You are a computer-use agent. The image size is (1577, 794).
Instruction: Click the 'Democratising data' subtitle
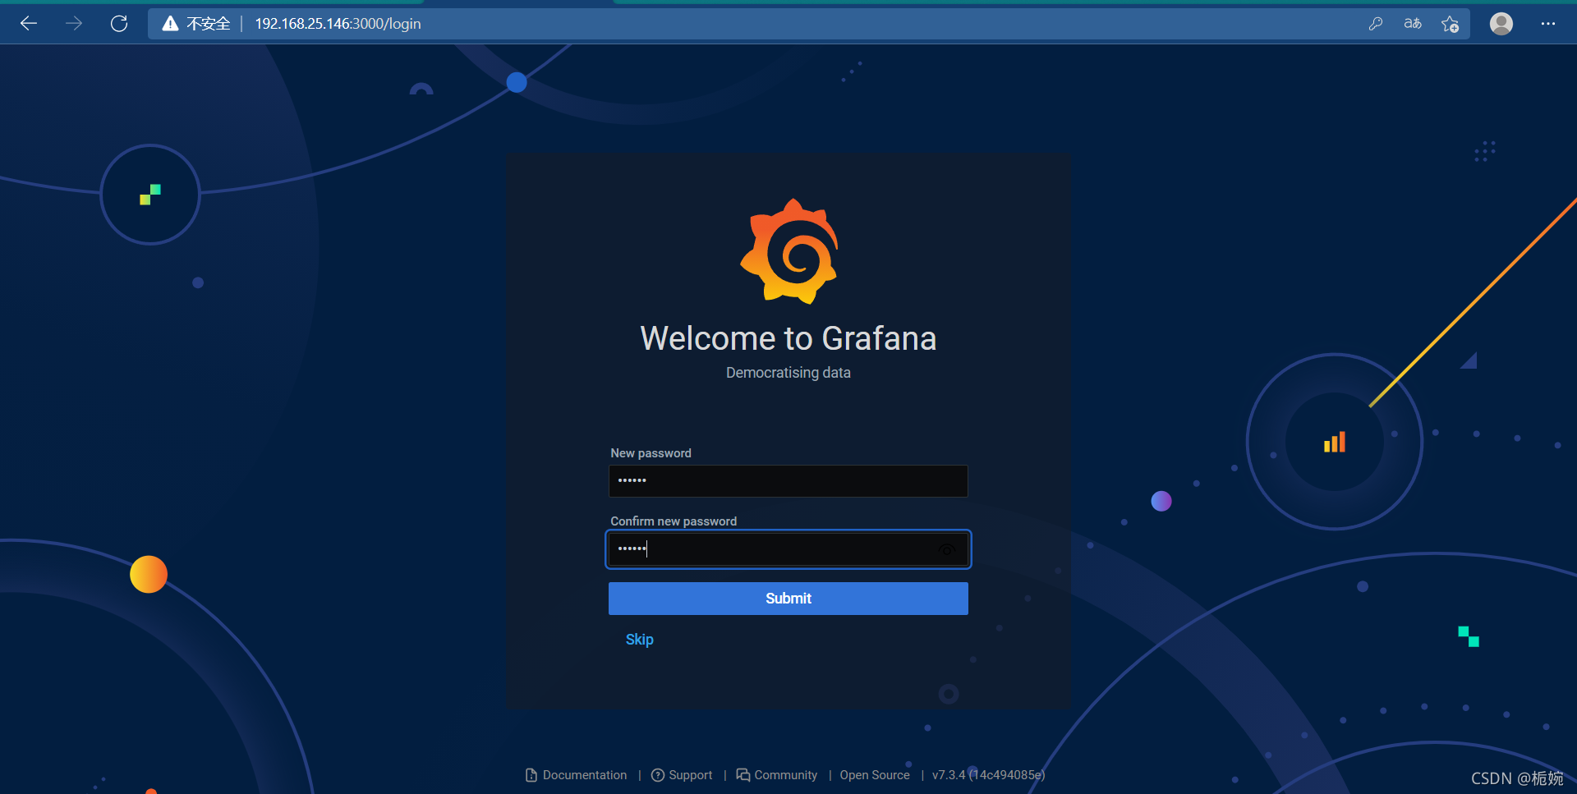[788, 373]
